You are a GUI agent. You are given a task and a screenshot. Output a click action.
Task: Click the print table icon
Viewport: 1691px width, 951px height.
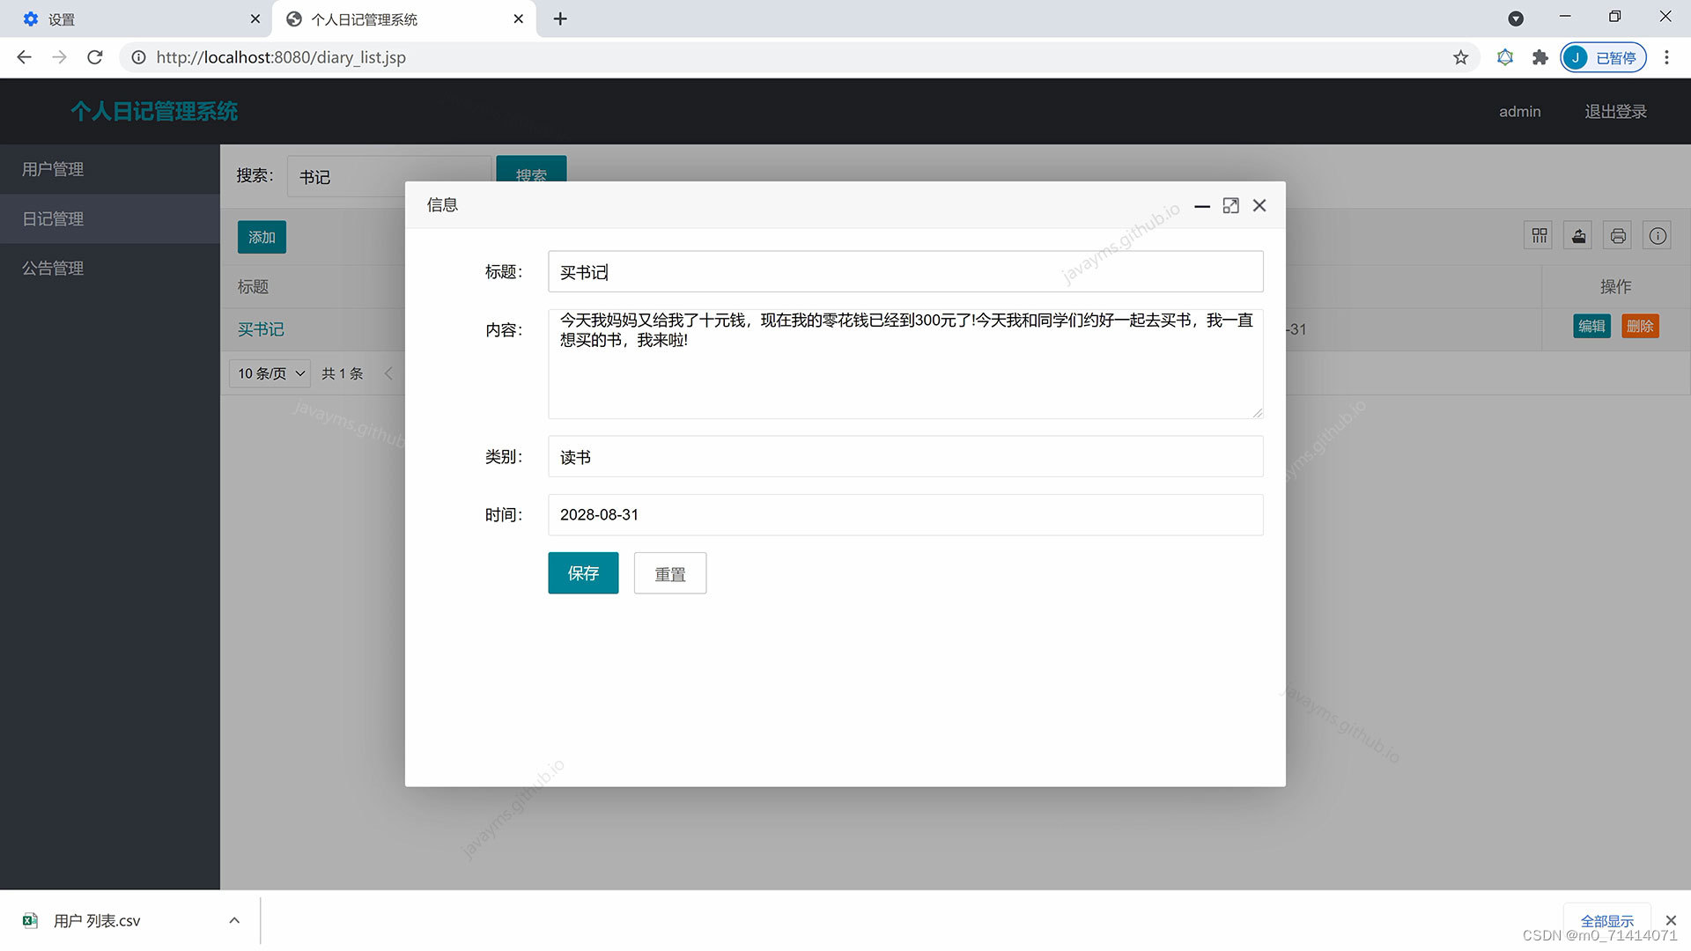(1618, 235)
